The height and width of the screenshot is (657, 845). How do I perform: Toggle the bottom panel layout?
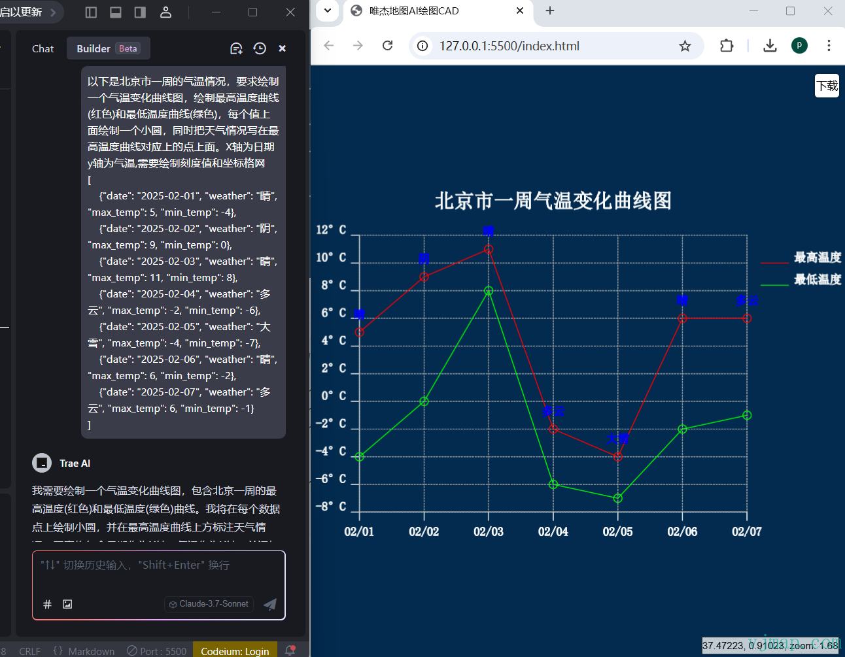(x=116, y=12)
